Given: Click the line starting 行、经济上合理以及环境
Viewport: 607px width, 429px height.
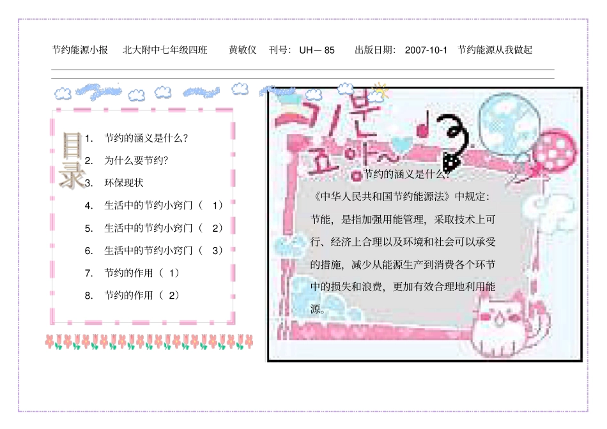Looking at the screenshot, I should 403,242.
